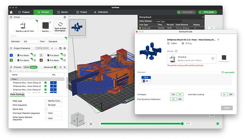Switch to the Device tab

click(x=62, y=12)
